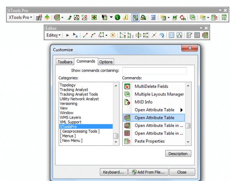230x181 pixels.
Task: Select the XToolsPro category
Action: [x=86, y=127]
